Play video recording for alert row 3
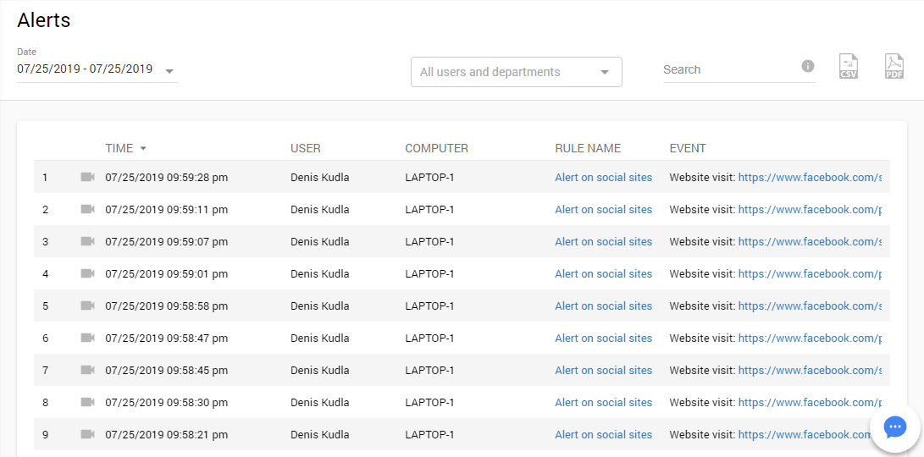The height and width of the screenshot is (457, 924). [x=87, y=241]
